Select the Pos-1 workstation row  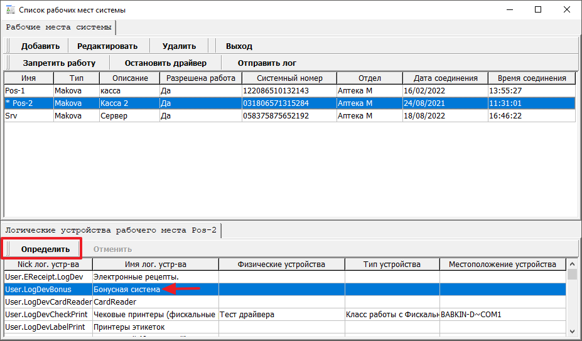28,91
